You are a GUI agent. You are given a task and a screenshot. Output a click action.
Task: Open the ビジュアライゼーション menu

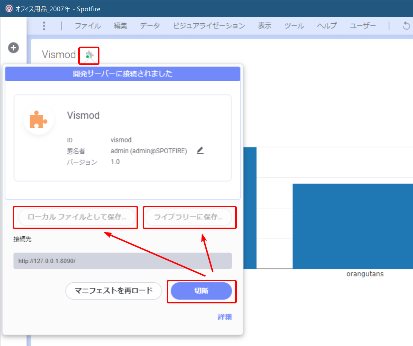pyautogui.click(x=209, y=25)
